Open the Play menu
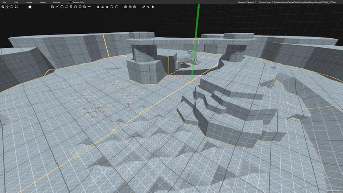 coord(16,2)
